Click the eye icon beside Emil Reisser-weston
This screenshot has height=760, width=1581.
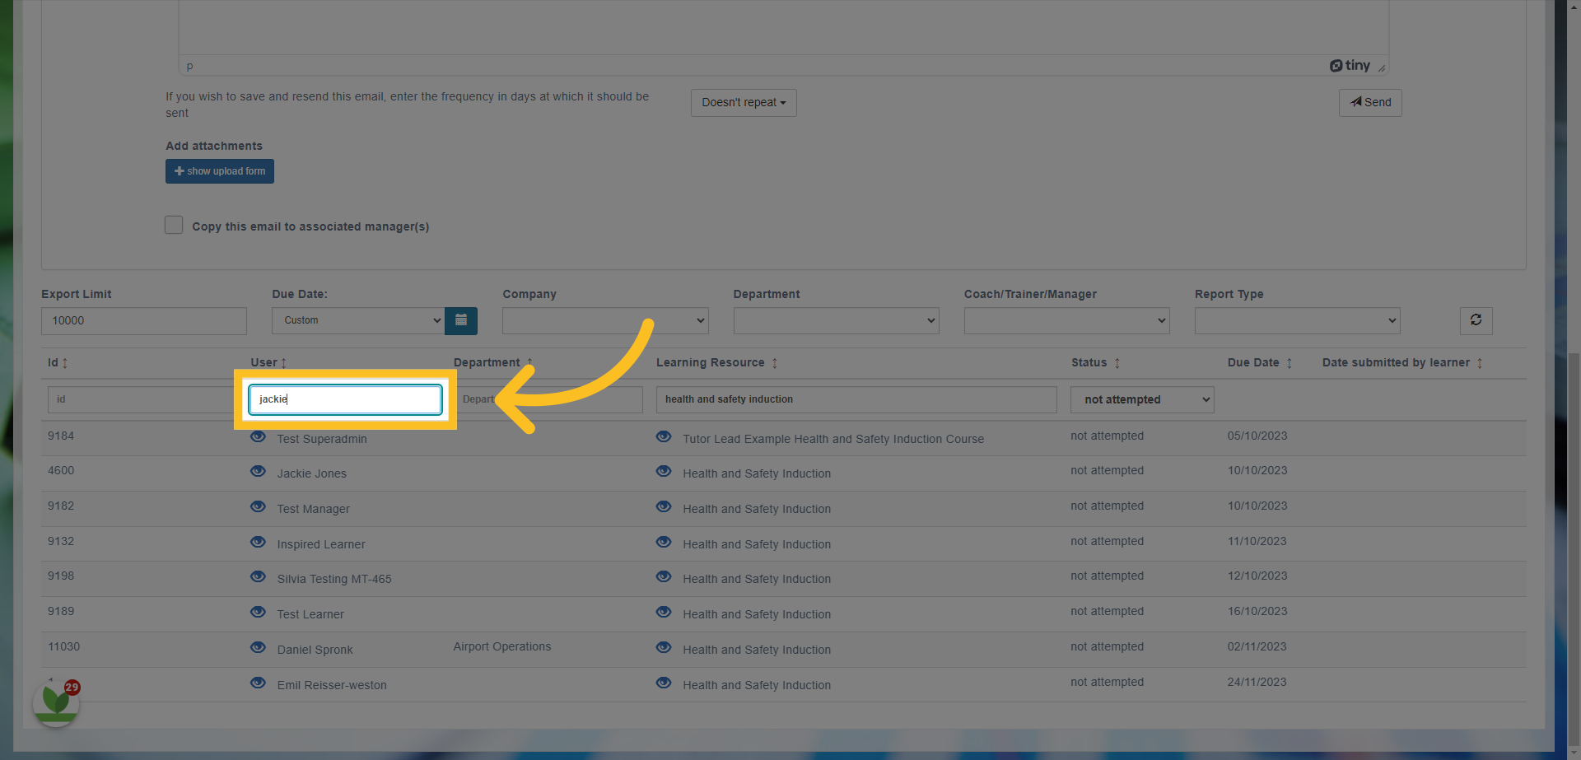tap(258, 683)
